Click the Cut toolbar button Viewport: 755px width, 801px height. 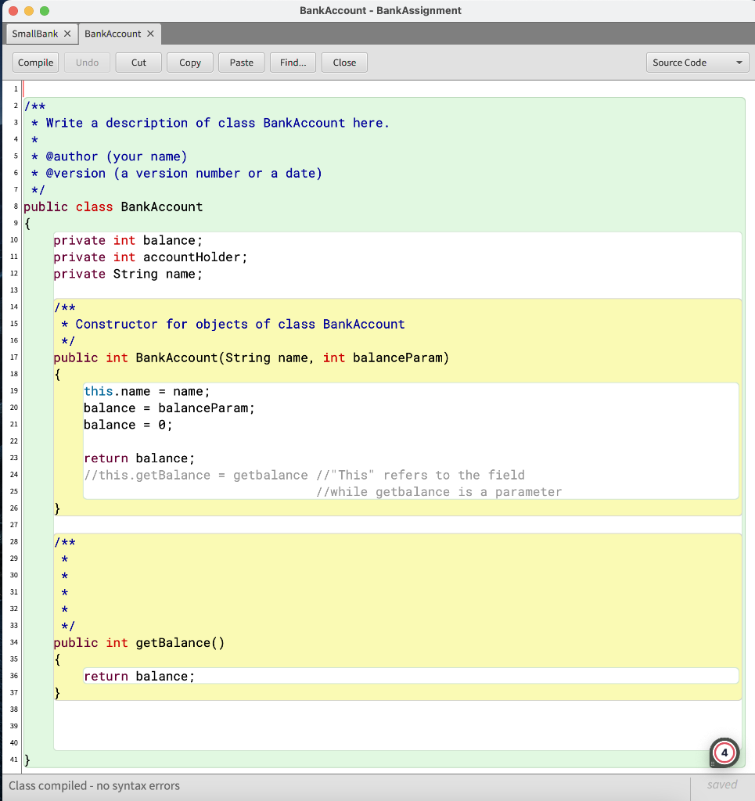coord(138,62)
